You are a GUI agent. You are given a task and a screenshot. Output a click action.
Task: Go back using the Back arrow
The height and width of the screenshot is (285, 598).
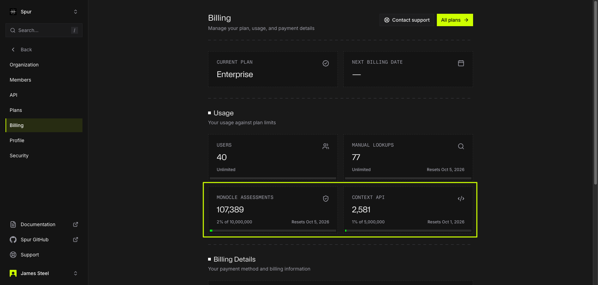click(x=13, y=50)
